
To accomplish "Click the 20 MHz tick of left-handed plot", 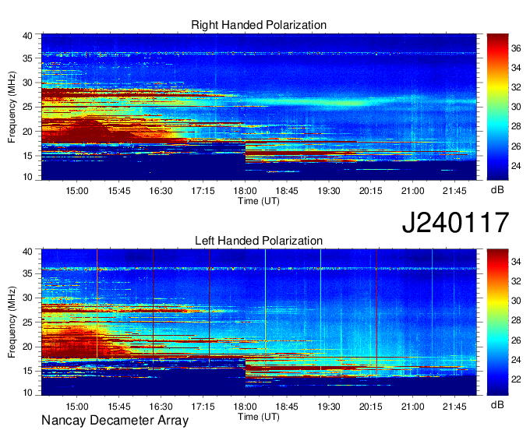I will coord(27,347).
